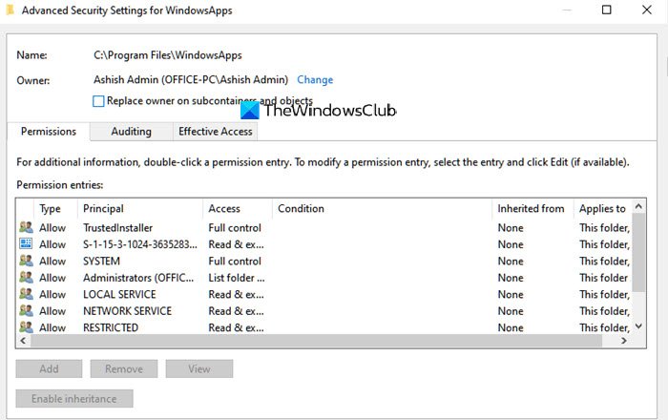Click the View button

click(198, 368)
